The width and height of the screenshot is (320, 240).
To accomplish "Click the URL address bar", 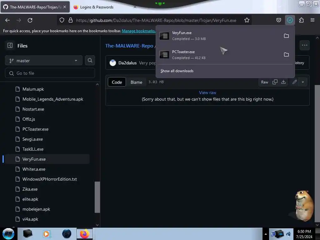I will point(156,20).
